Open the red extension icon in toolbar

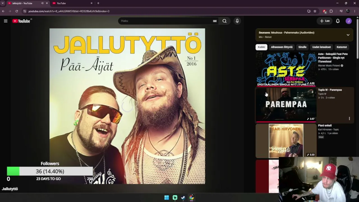(325, 11)
